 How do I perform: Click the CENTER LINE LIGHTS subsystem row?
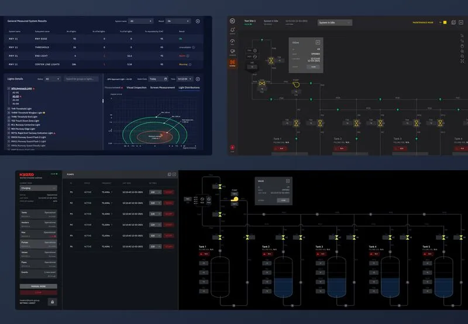[x=104, y=64]
